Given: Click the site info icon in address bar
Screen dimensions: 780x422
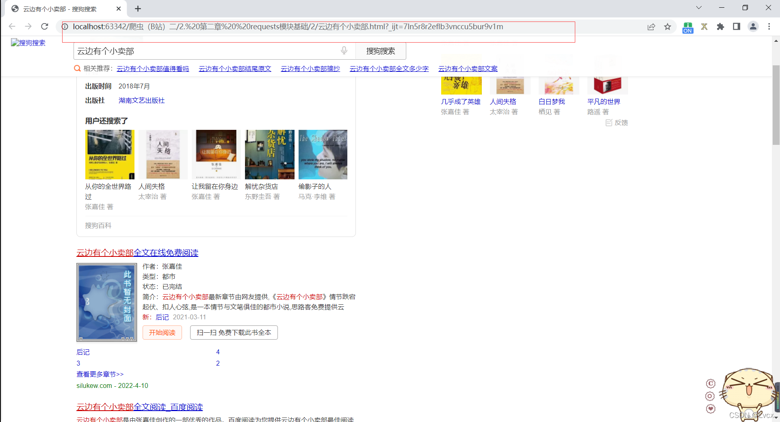Looking at the screenshot, I should click(65, 27).
